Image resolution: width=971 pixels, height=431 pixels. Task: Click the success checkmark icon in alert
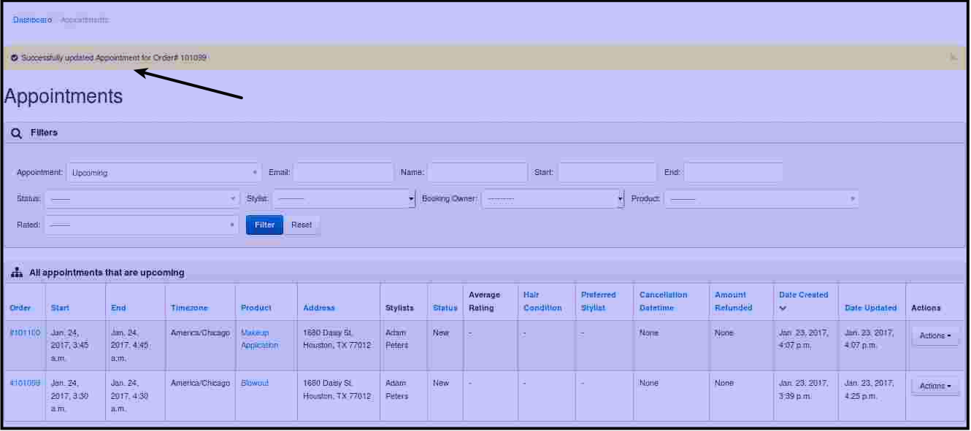pos(15,58)
